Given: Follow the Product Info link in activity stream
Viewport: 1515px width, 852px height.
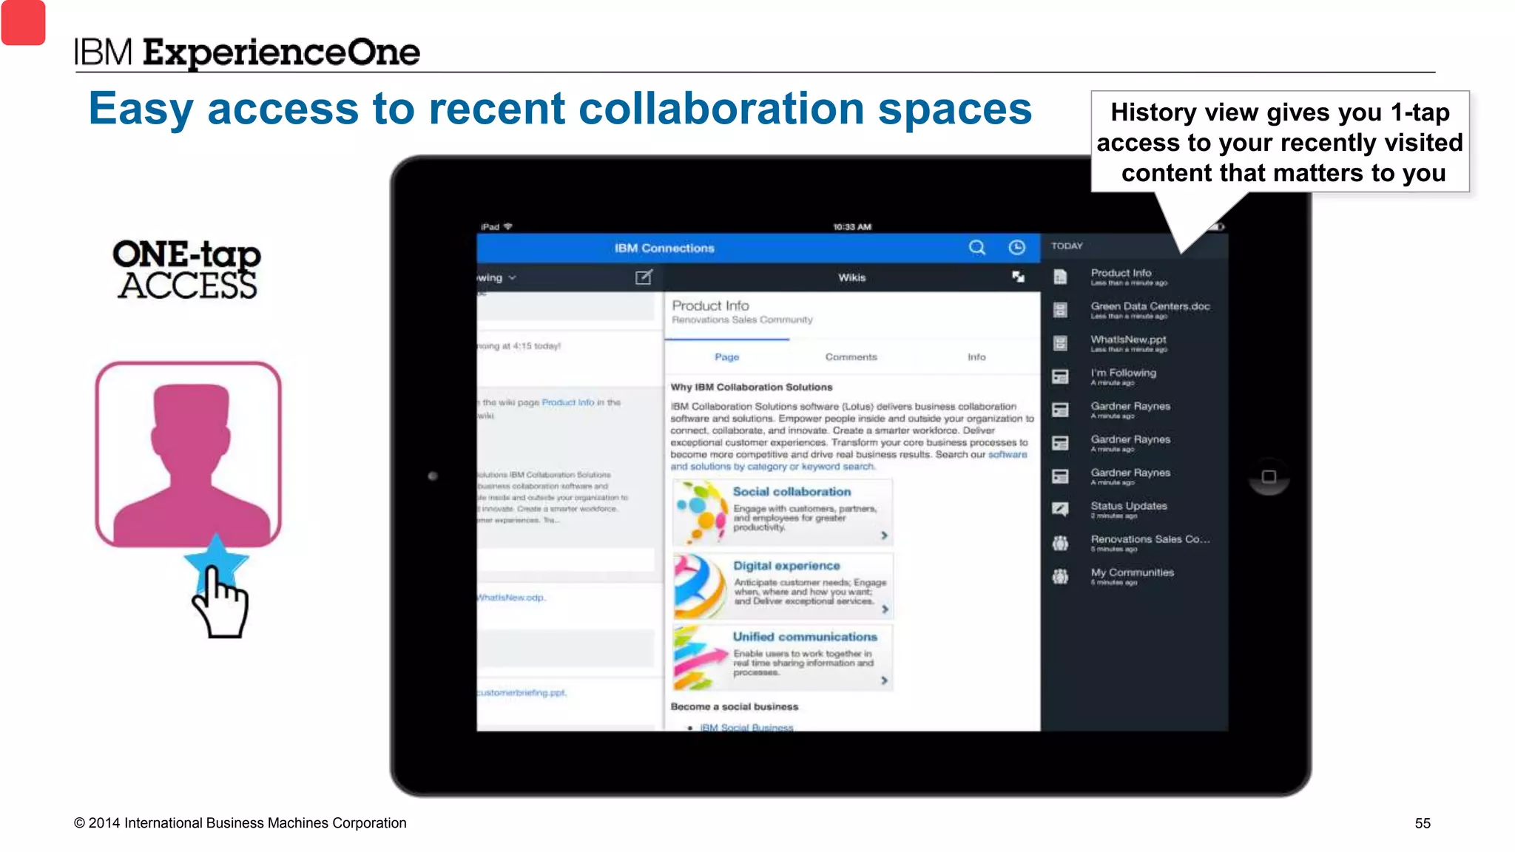Looking at the screenshot, I should click(x=568, y=402).
